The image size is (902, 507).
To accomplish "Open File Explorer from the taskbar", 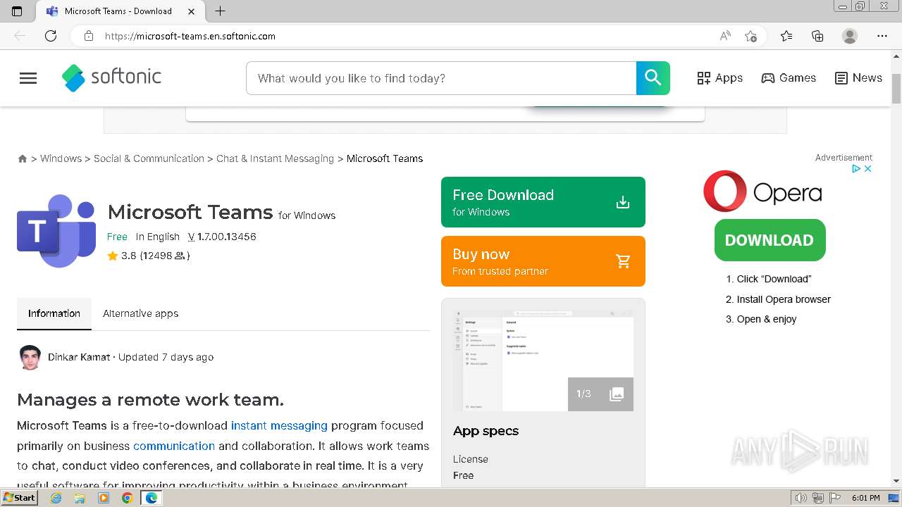I will click(x=80, y=498).
